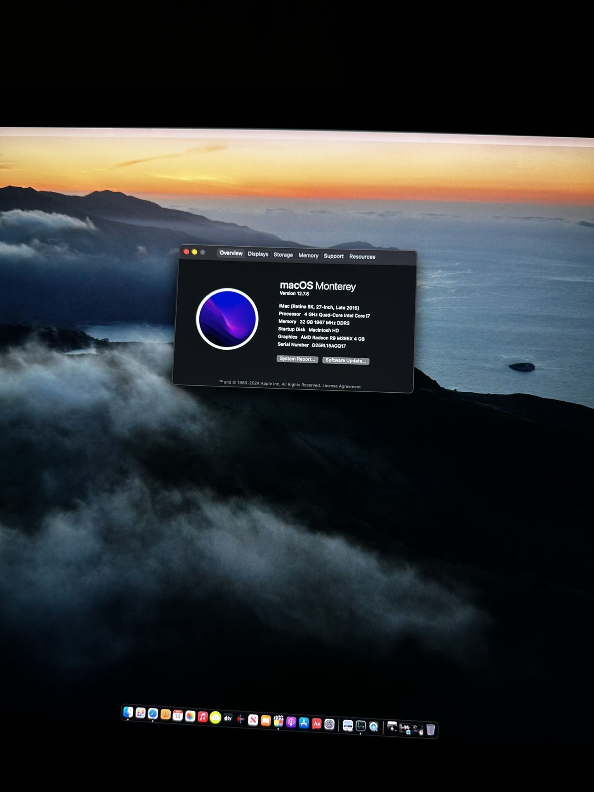Image resolution: width=594 pixels, height=792 pixels.
Task: Click the AMD Radeon R9 M395X value
Action: tap(332, 338)
